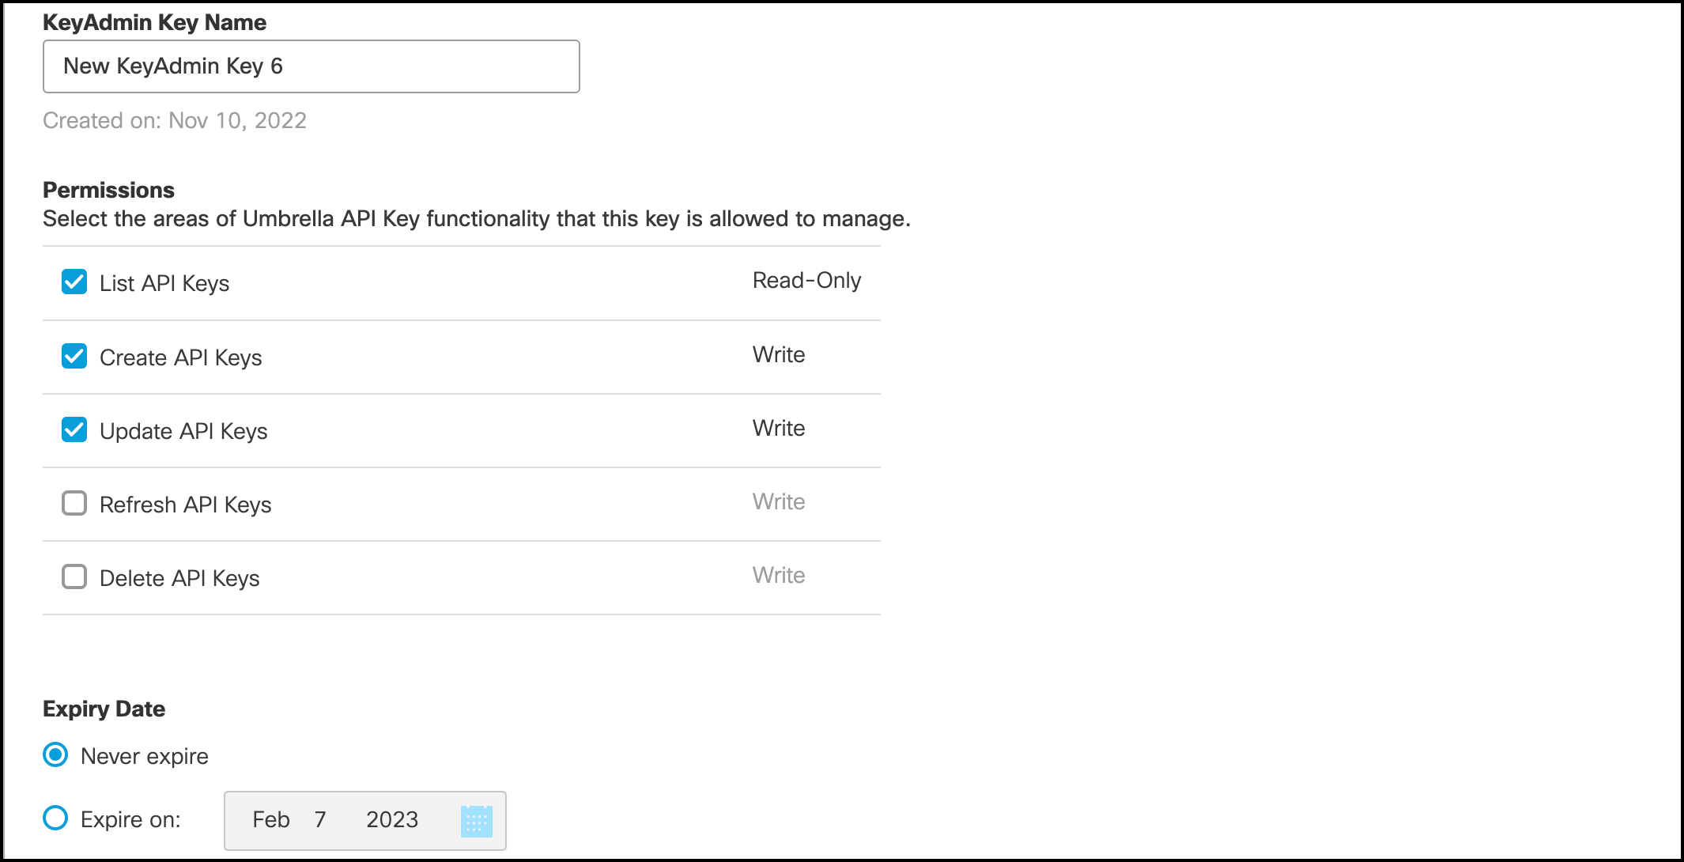Select the year field showing 2023
Viewport: 1684px width, 862px height.
[393, 820]
